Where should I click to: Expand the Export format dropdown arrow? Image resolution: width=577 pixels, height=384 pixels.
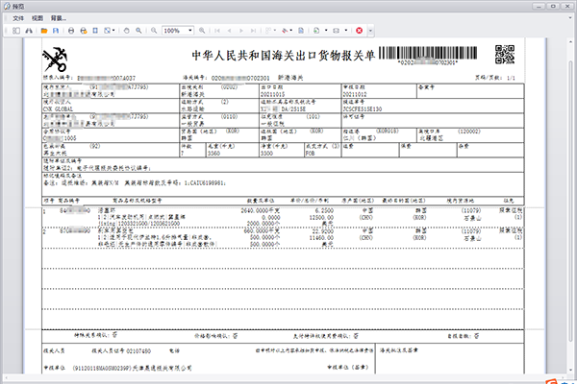point(326,31)
